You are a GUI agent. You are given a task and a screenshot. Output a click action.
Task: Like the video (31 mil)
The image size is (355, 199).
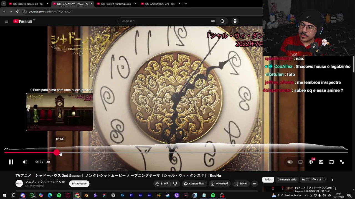(x=161, y=184)
